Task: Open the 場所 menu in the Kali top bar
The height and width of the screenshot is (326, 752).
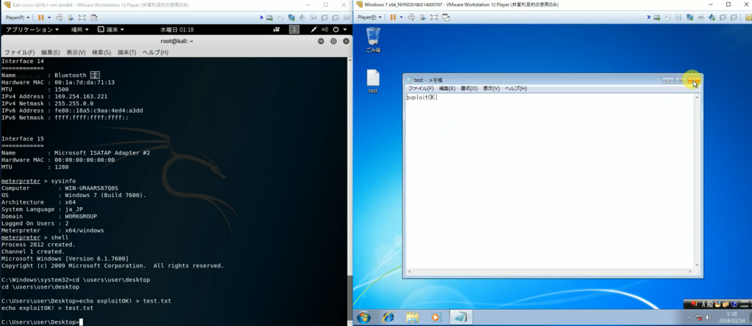Action: tap(79, 30)
